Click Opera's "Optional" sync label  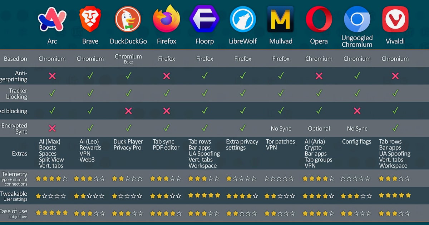(x=319, y=129)
